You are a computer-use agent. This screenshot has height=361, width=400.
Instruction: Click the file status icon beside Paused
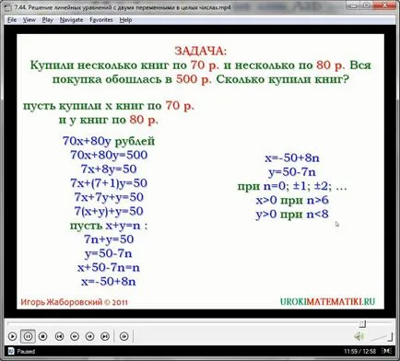(x=11, y=351)
